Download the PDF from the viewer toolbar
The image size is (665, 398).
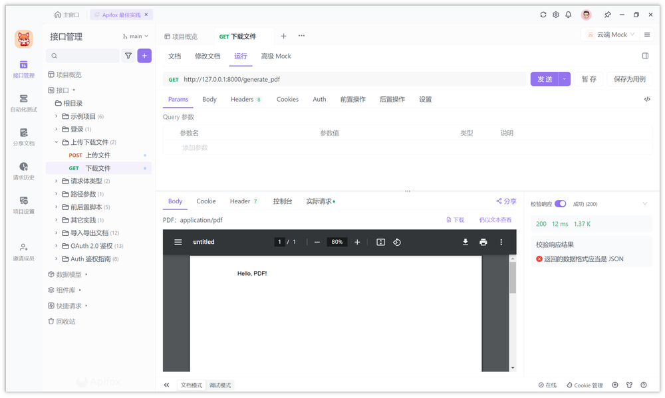click(x=465, y=243)
